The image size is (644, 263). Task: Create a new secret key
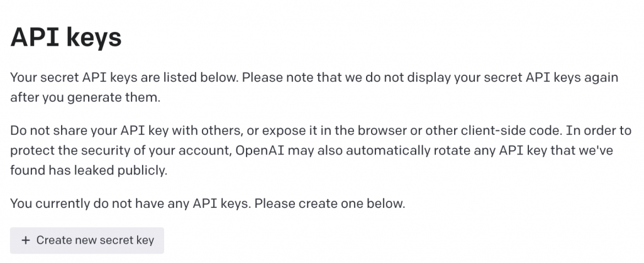pyautogui.click(x=87, y=240)
